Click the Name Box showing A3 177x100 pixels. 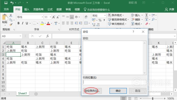coord(12,36)
